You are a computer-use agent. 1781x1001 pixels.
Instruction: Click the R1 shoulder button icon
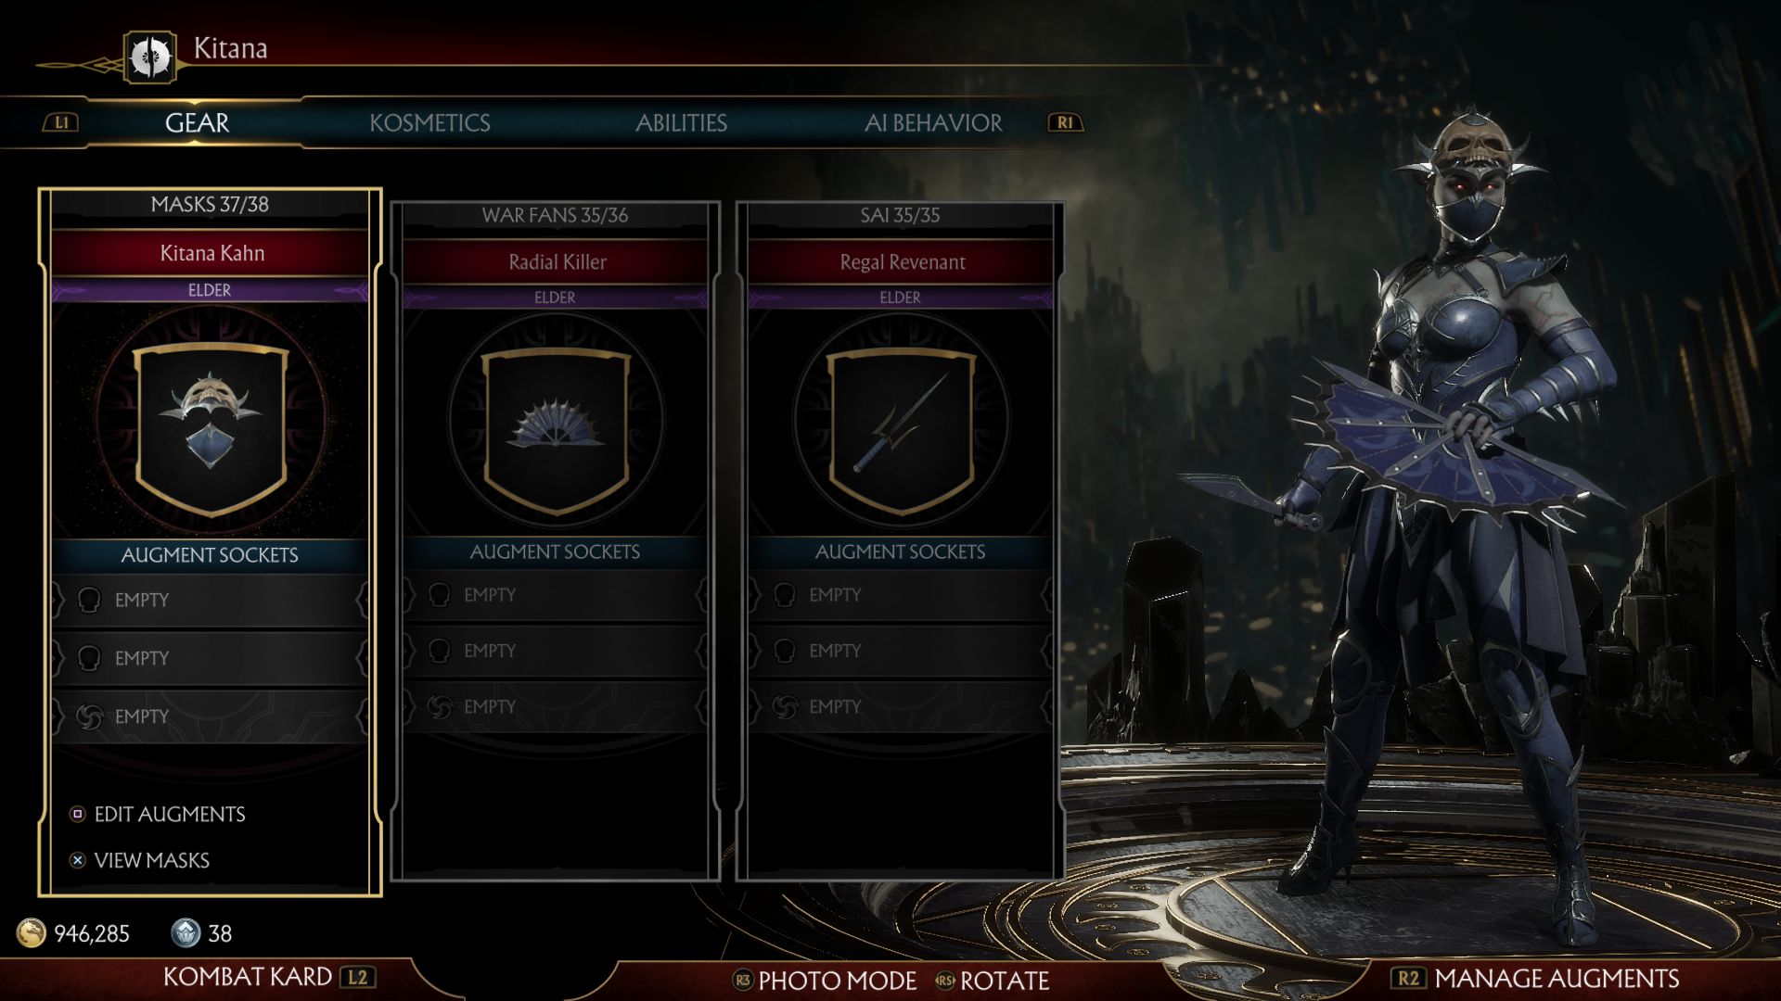(1065, 122)
